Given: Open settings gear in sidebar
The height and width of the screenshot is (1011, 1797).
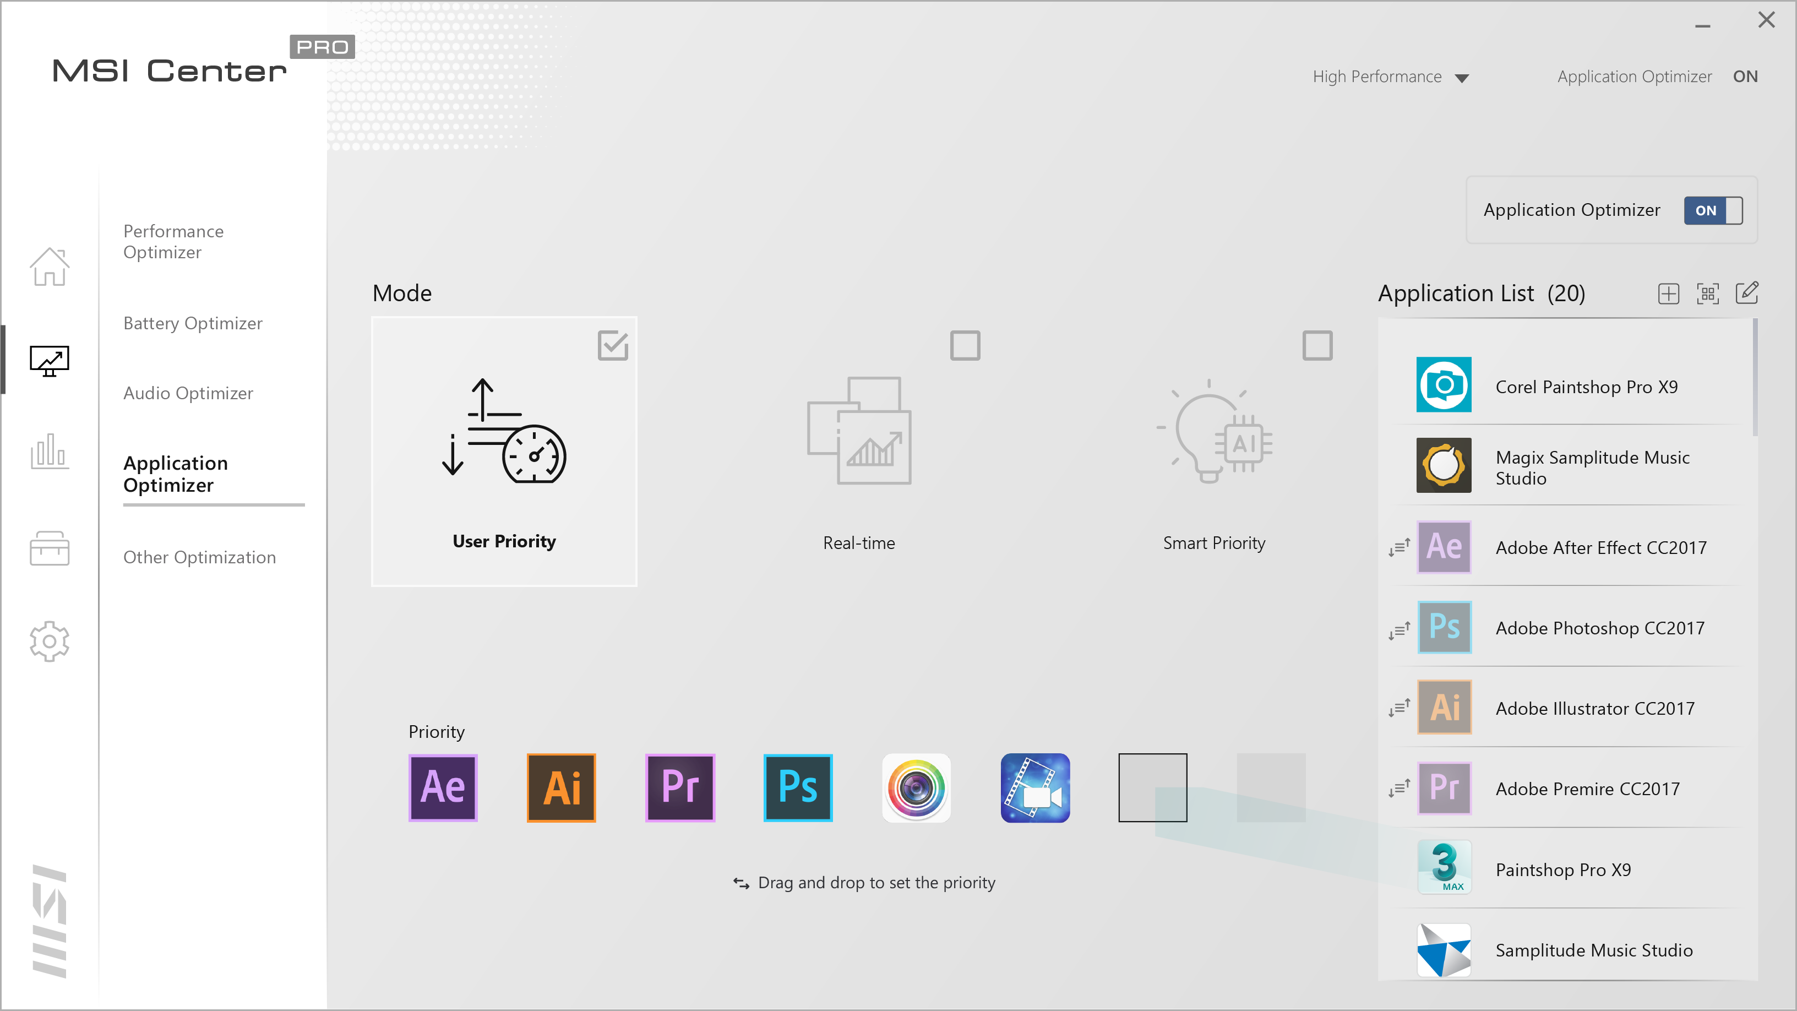Looking at the screenshot, I should [x=50, y=640].
